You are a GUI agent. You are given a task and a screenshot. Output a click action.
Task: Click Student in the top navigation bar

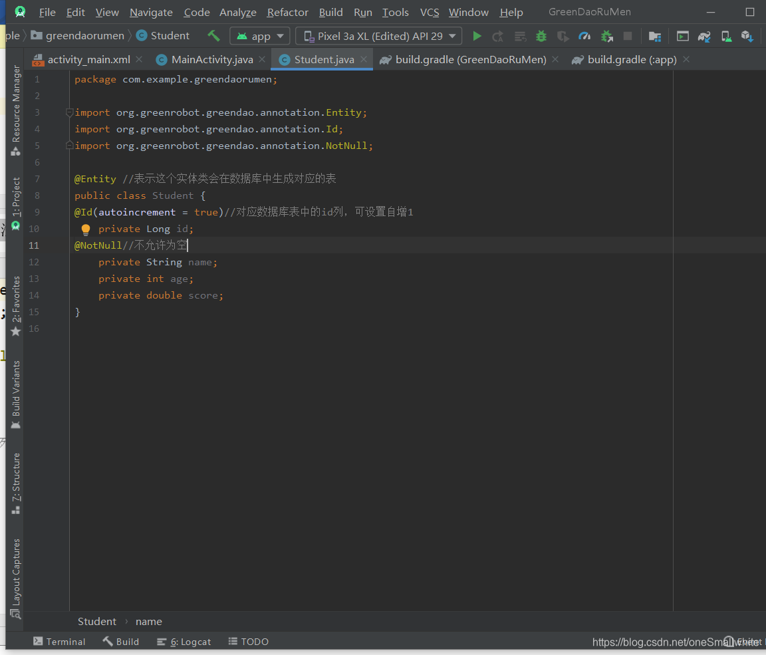163,36
